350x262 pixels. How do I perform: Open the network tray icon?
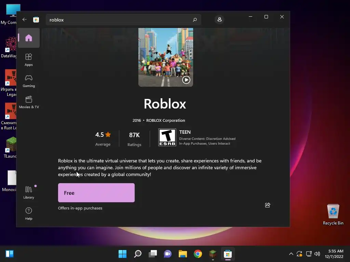click(309, 254)
